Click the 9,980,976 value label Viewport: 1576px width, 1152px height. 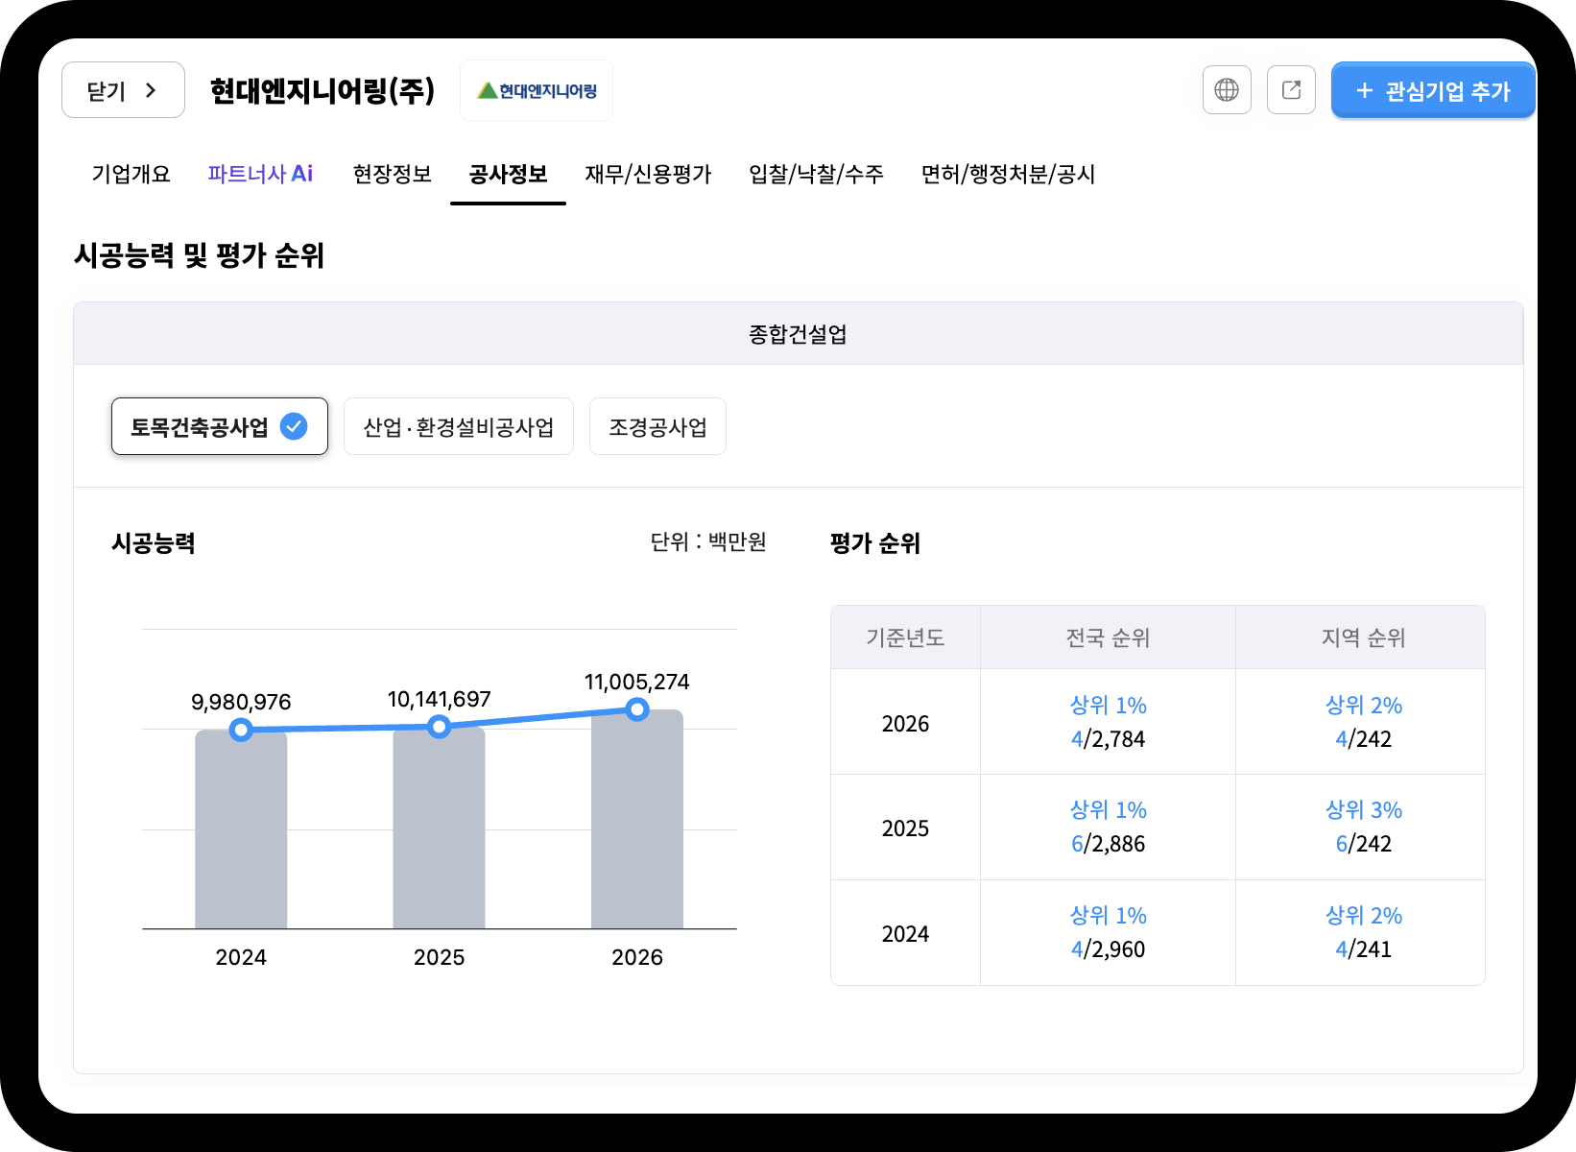tap(241, 702)
